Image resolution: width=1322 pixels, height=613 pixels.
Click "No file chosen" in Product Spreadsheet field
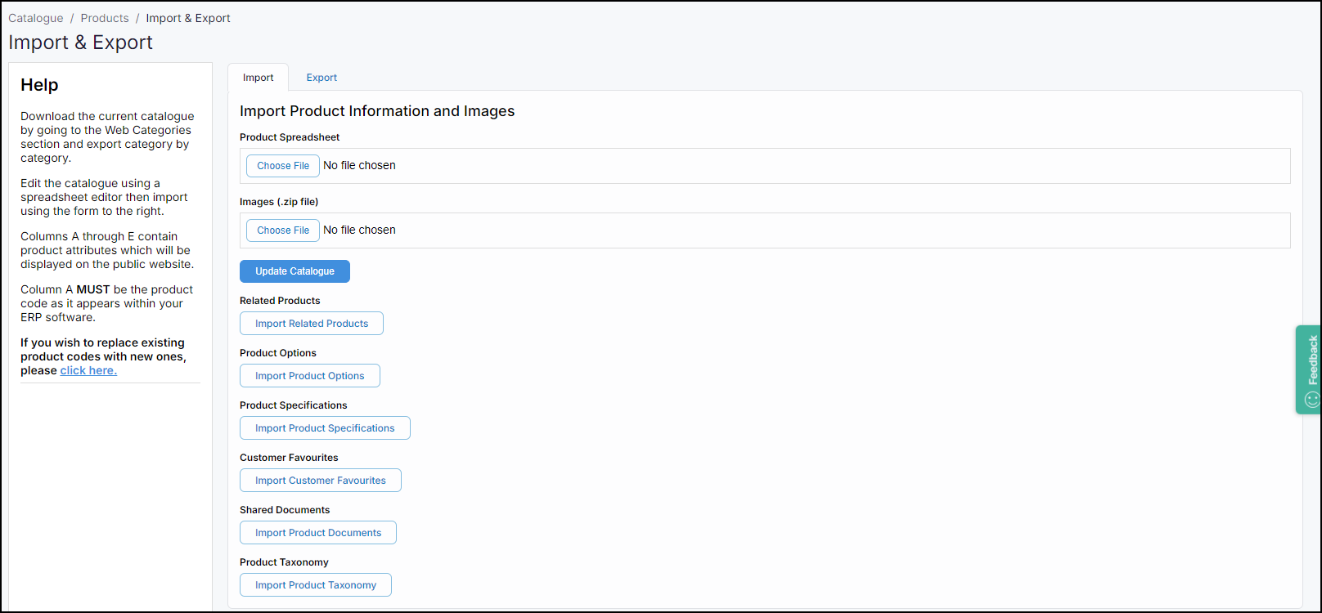tap(359, 166)
